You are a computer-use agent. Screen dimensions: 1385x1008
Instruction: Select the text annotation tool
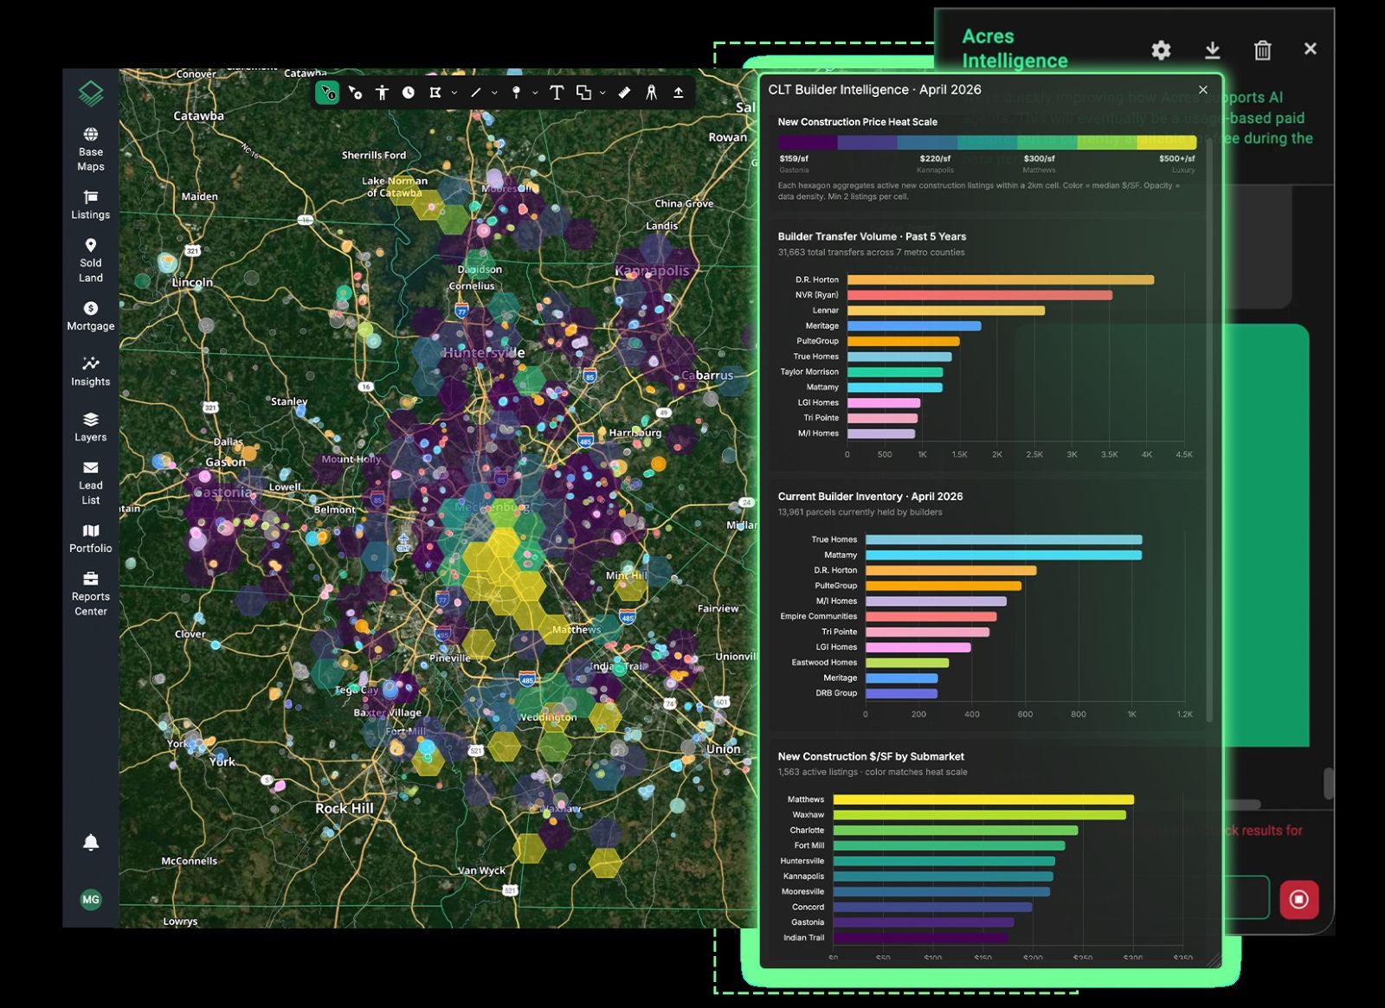tap(557, 93)
